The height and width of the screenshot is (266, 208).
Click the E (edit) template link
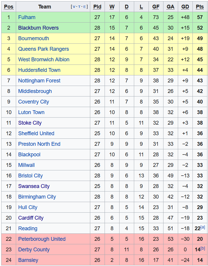[85, 7]
